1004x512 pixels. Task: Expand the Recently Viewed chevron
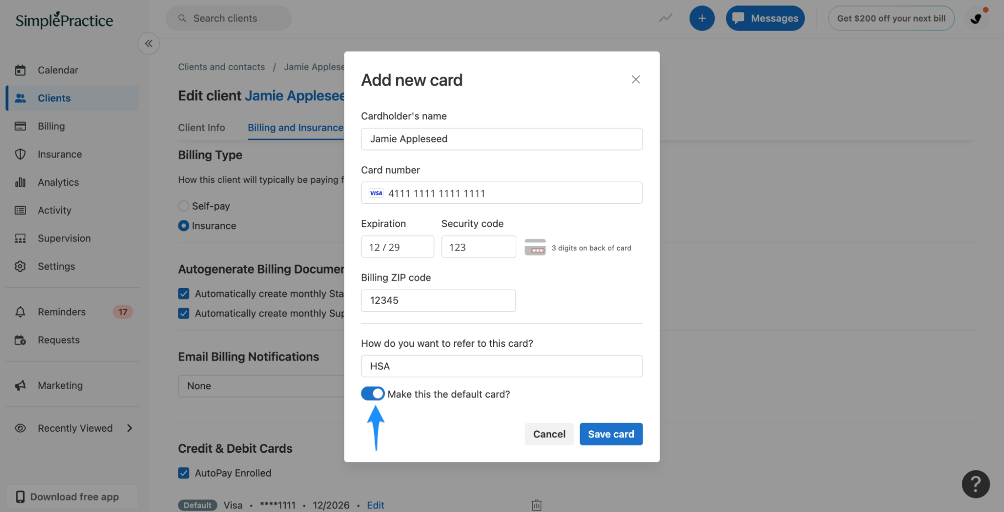point(130,428)
